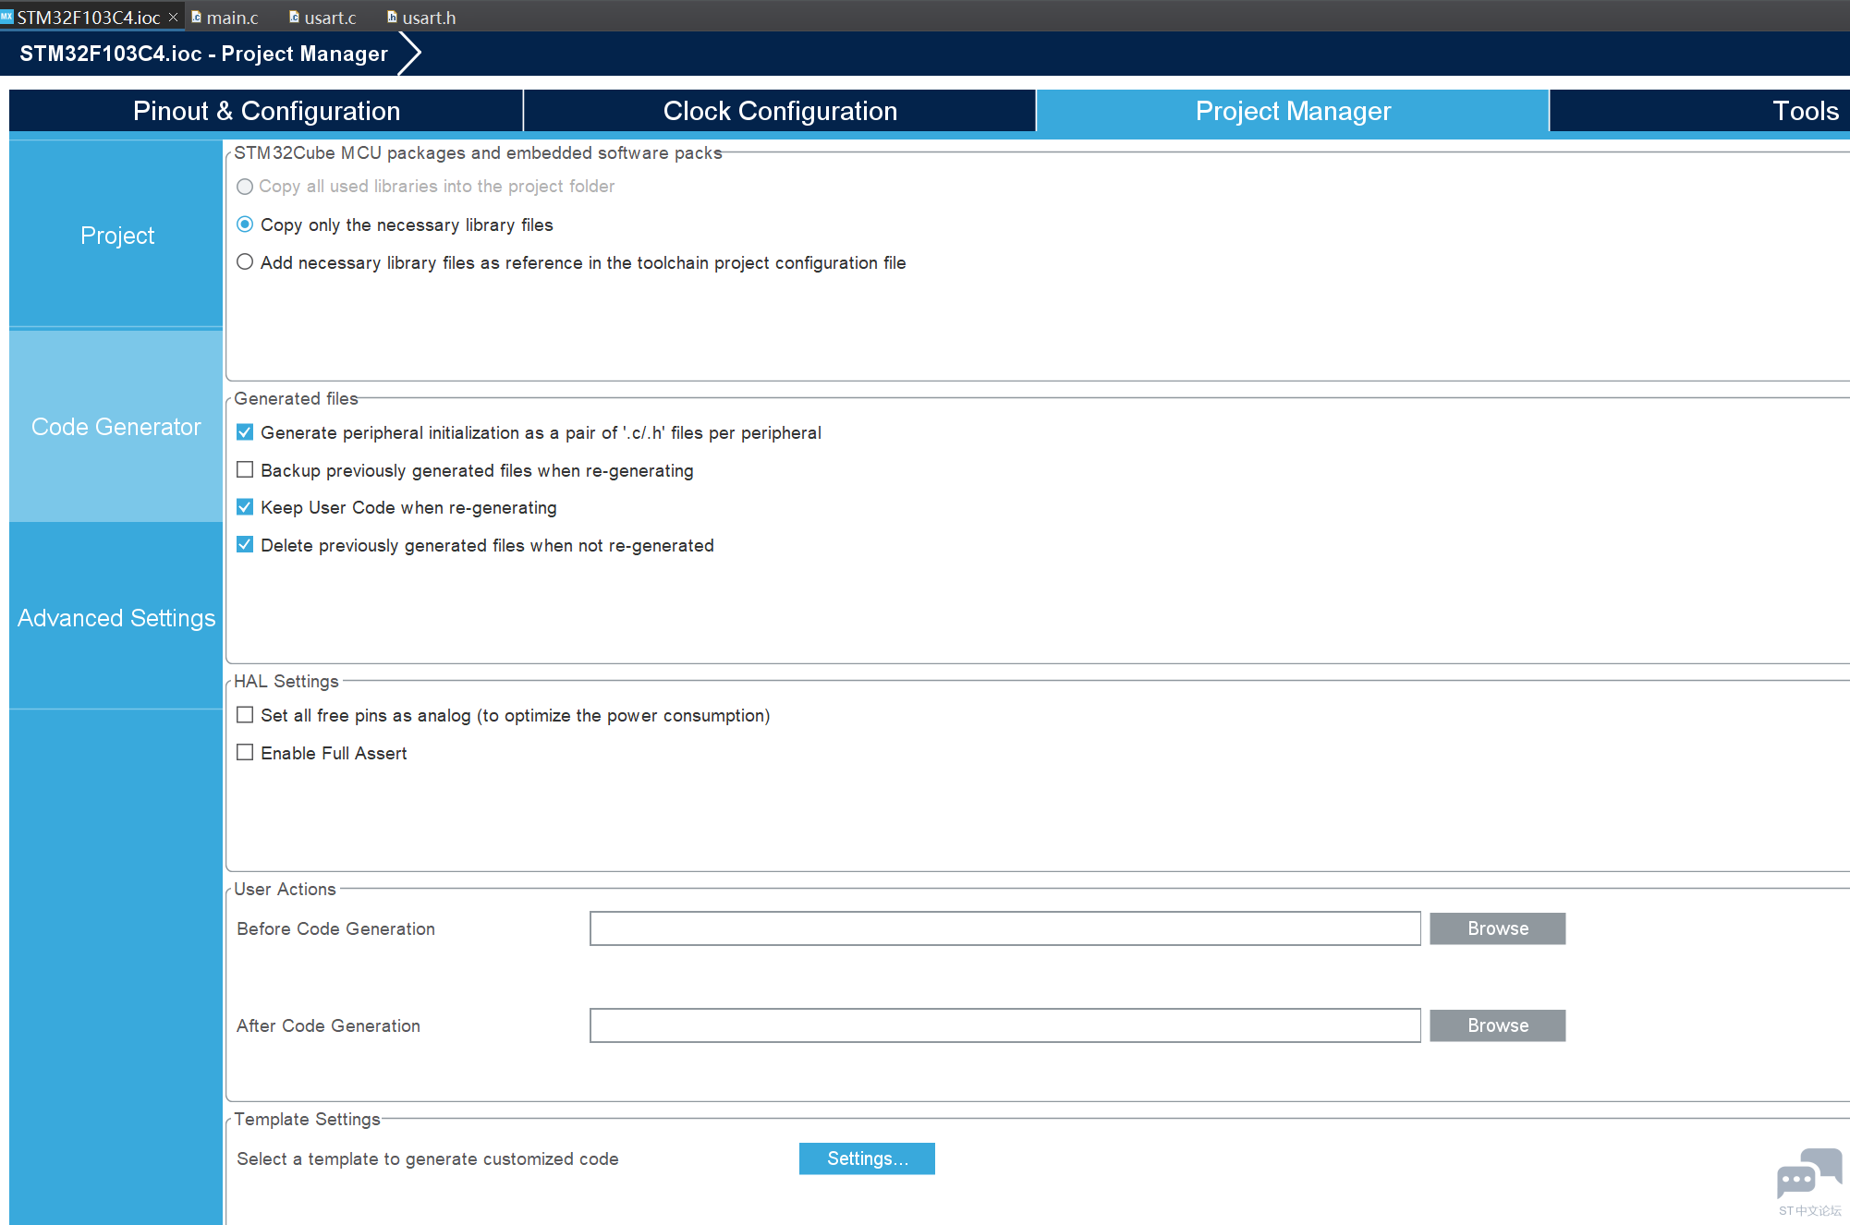Viewport: 1850px width, 1225px height.
Task: Uncheck Delete previously generated files when not re-generated
Action: click(x=245, y=544)
